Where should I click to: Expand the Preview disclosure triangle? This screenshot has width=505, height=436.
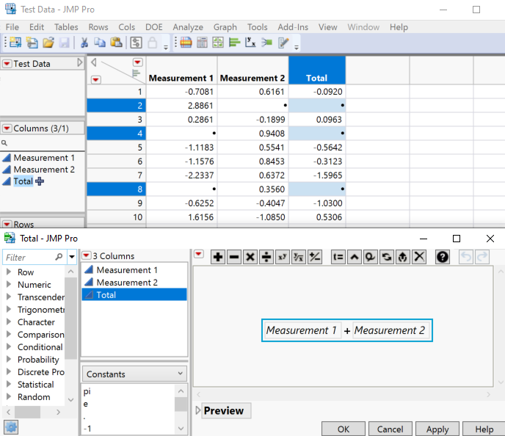point(197,411)
